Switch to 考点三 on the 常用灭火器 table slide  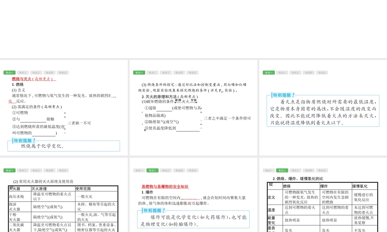pyautogui.click(x=36, y=171)
